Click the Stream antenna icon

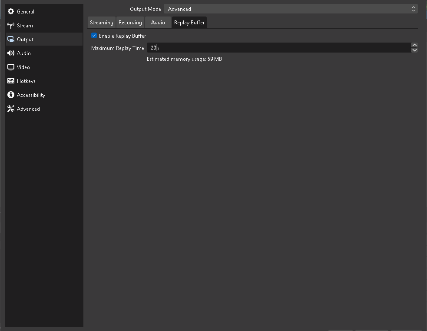click(11, 25)
